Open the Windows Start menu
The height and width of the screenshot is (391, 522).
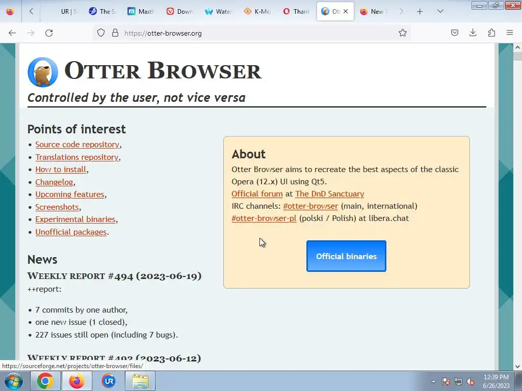(x=13, y=381)
